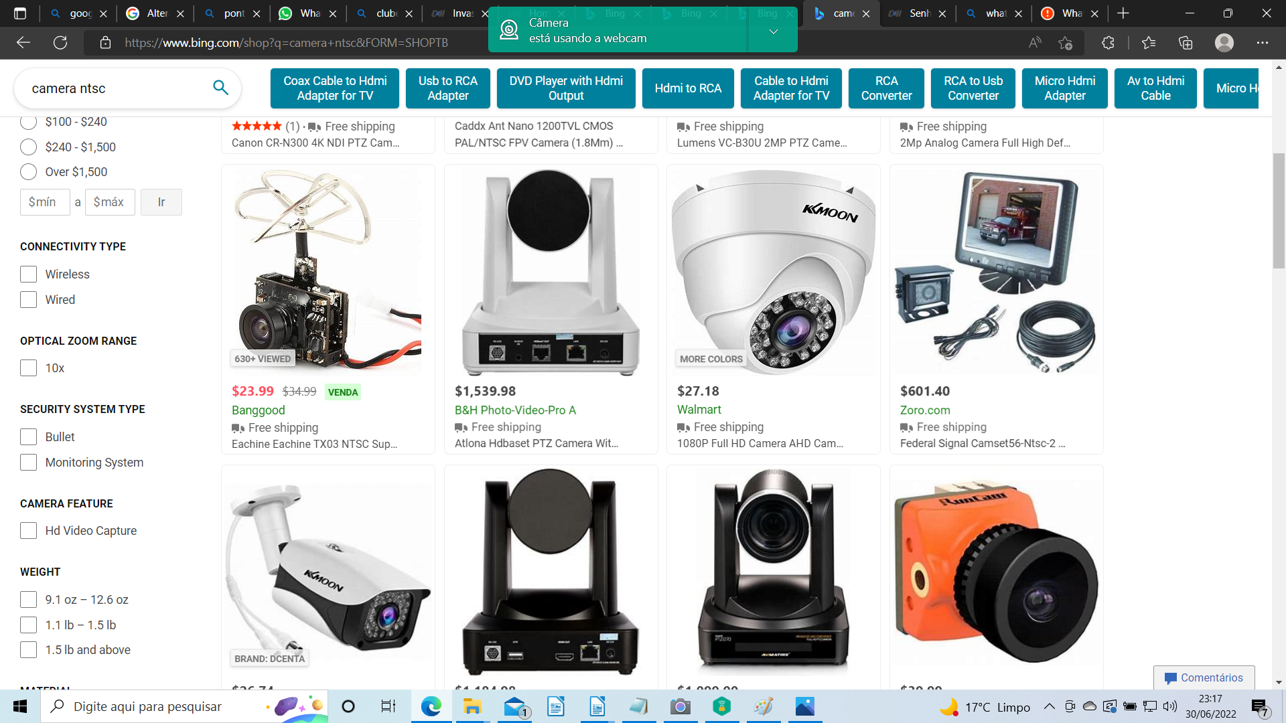Click Coax Cable to Hdmi Adapter suggestion
Image resolution: width=1286 pixels, height=723 pixels.
(x=335, y=88)
